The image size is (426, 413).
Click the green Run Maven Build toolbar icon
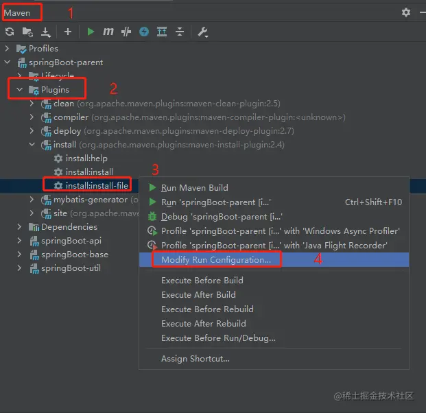click(x=91, y=32)
